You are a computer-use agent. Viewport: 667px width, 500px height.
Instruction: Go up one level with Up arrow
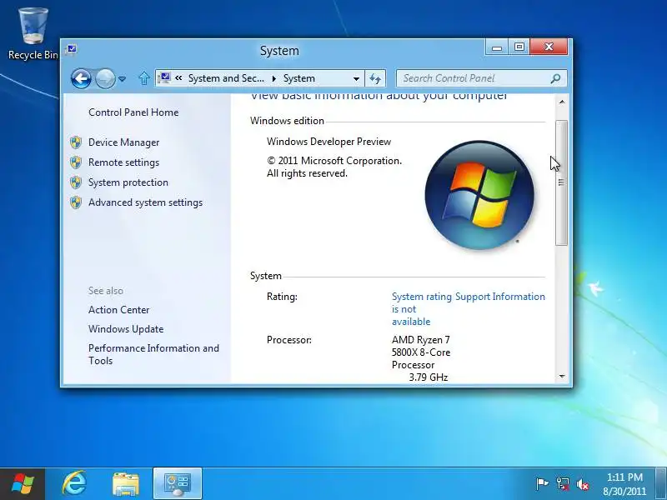pyautogui.click(x=144, y=78)
